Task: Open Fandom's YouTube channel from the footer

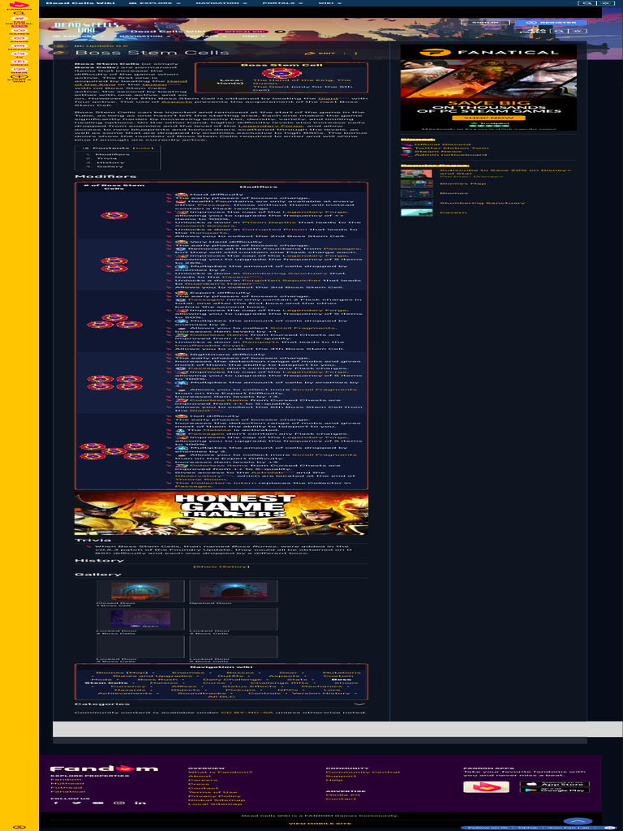Action: pos(98,803)
